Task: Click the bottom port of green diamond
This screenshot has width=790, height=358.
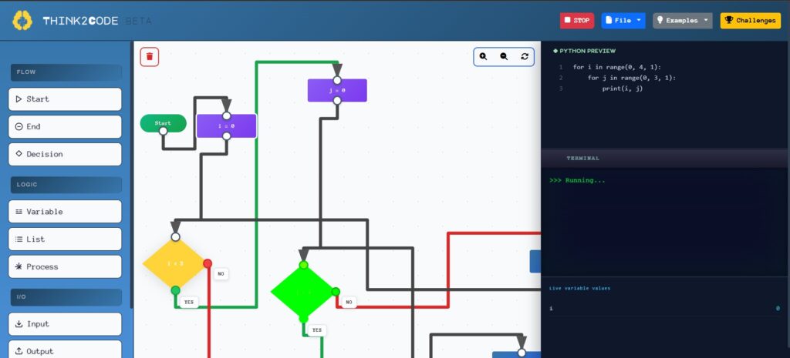Action: 303,319
